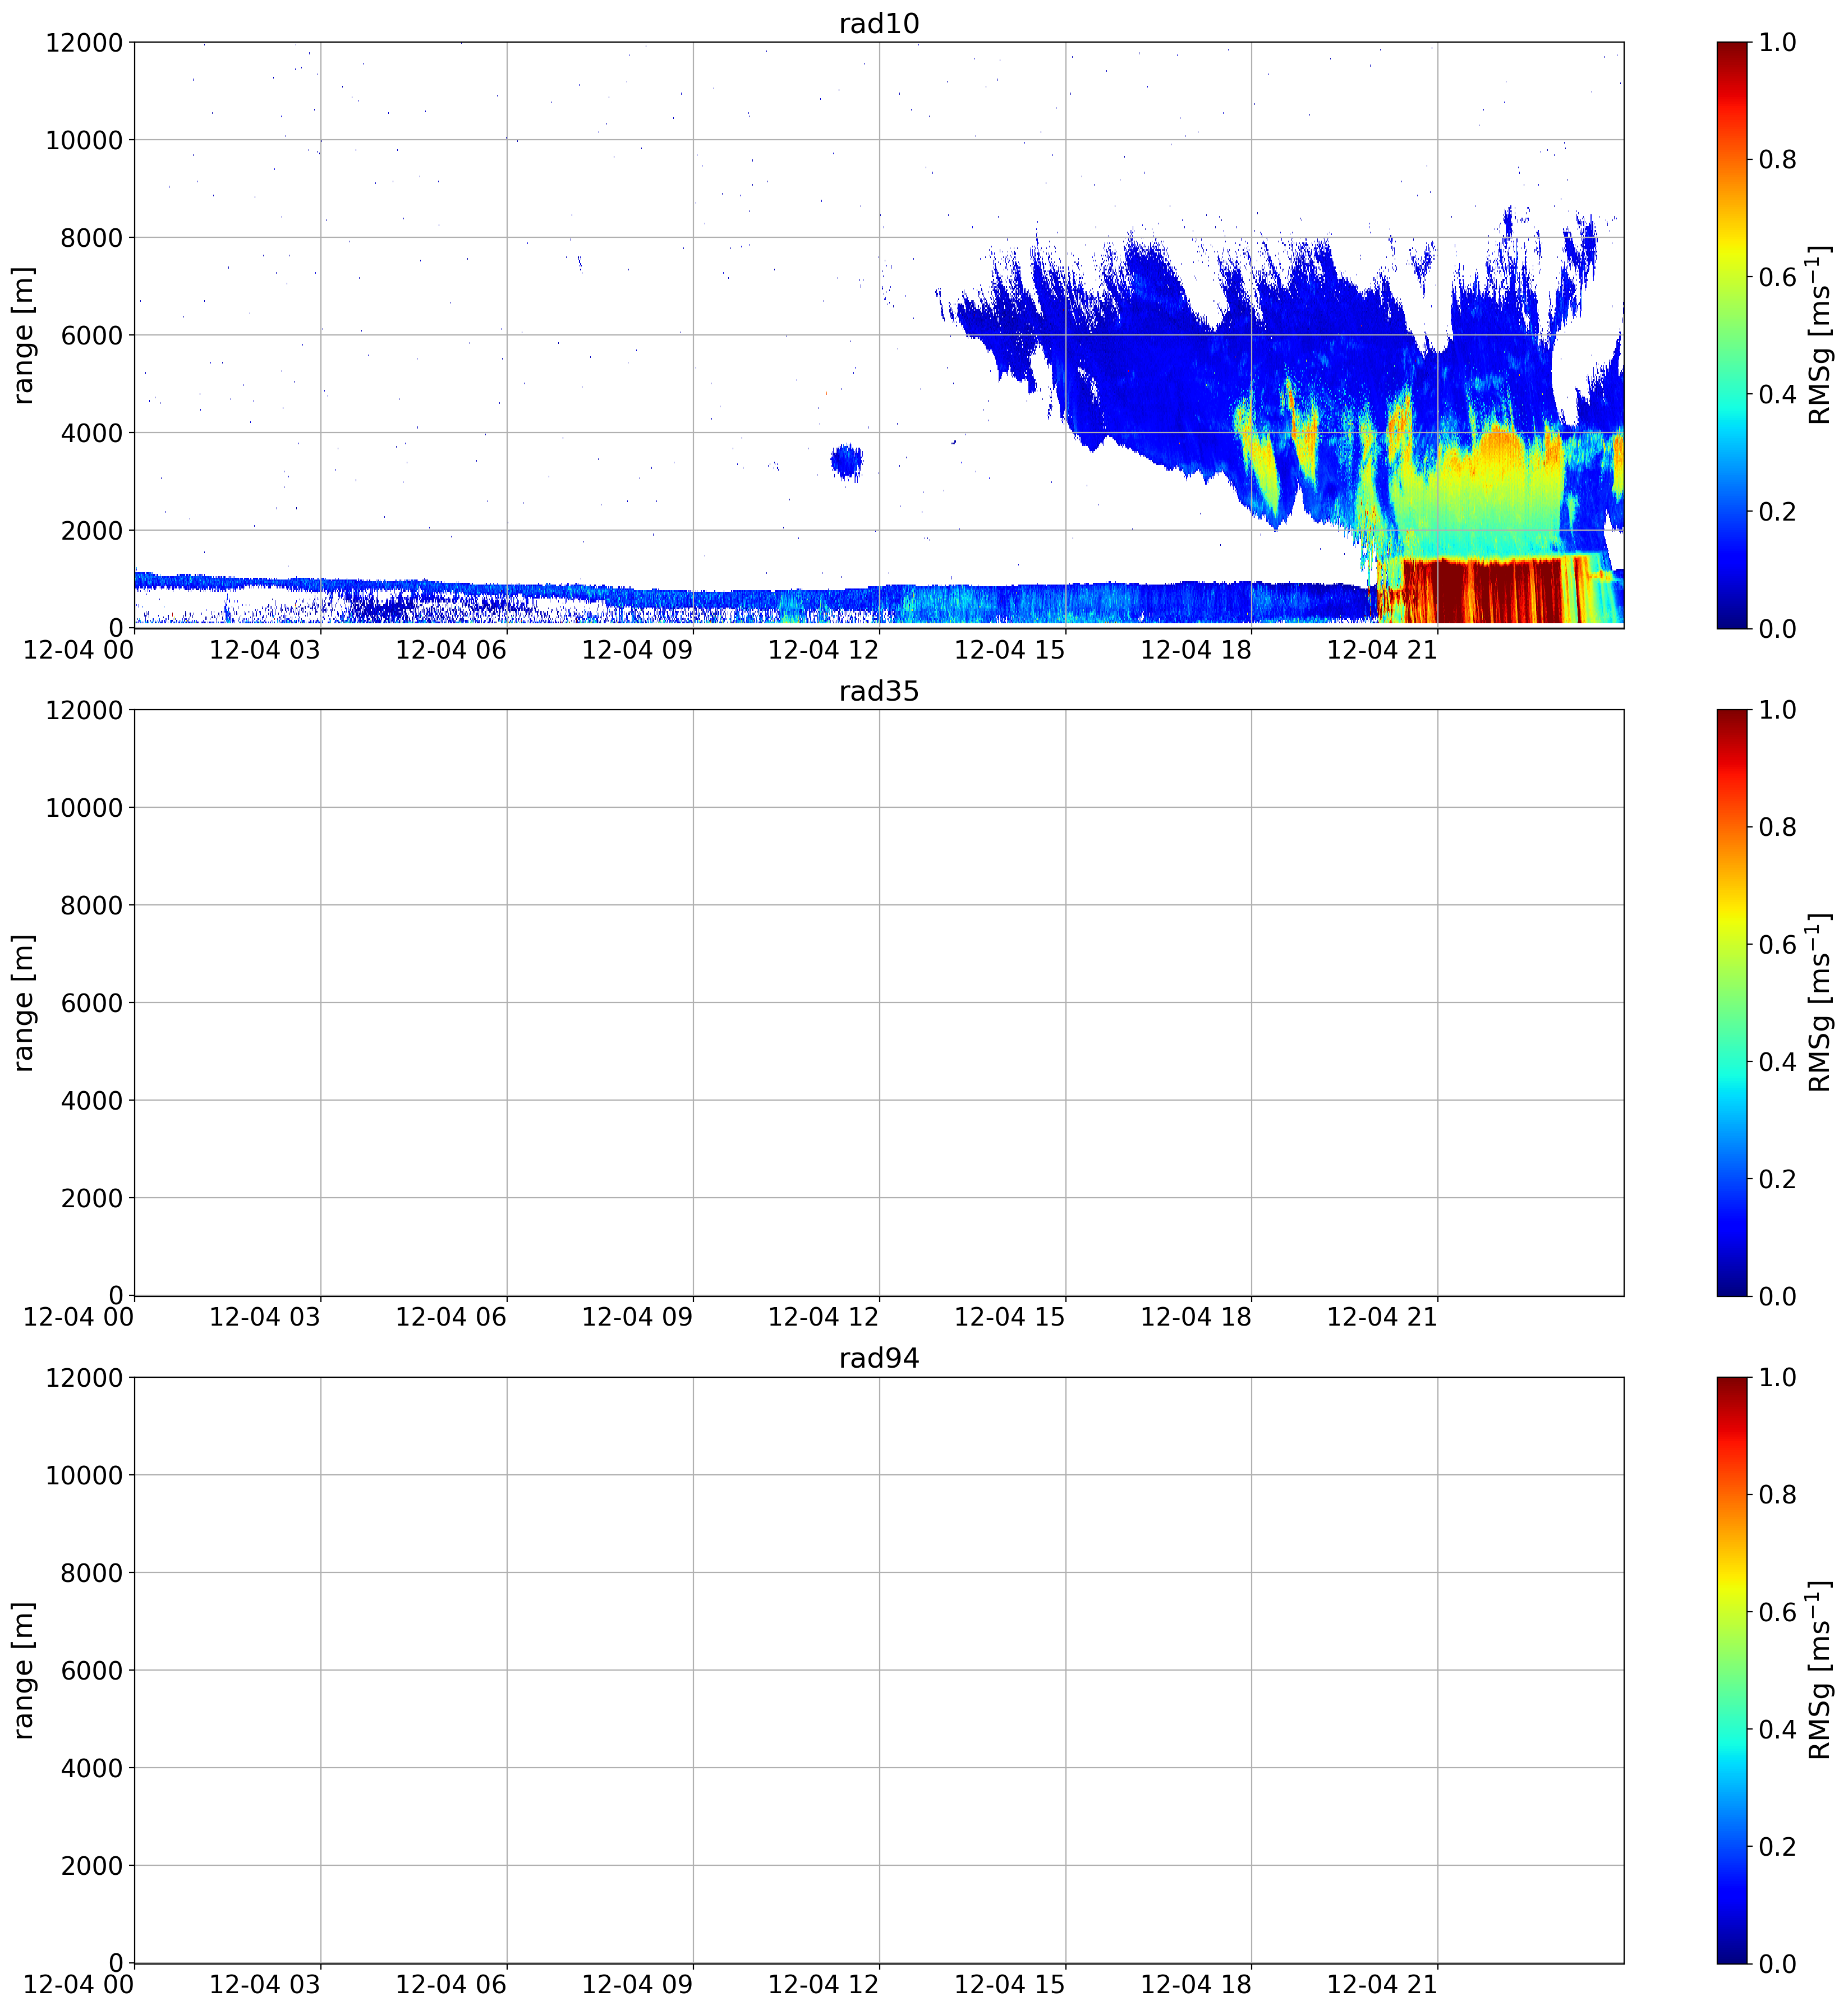1848x2010 pixels.
Task: Click the 12-04 03 x-tick under rad94
Action: (265, 1984)
